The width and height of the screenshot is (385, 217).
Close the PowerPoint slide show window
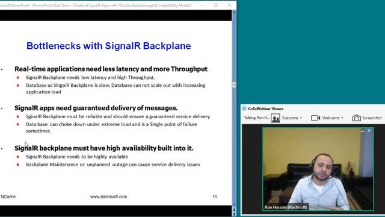[229, 5]
